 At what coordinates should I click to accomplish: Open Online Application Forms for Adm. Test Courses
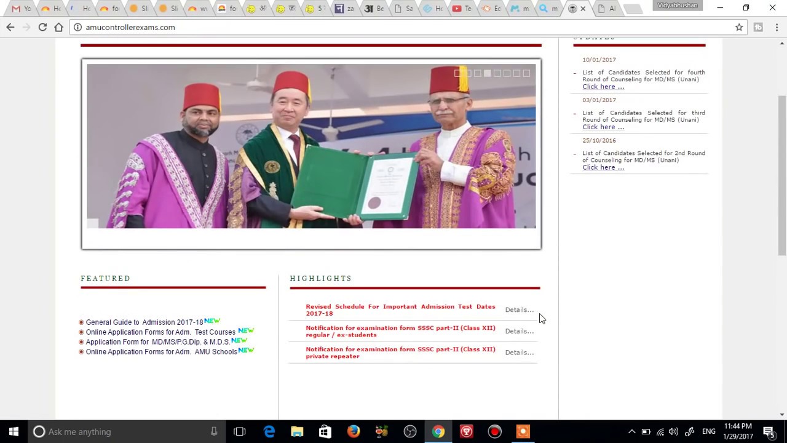click(160, 332)
